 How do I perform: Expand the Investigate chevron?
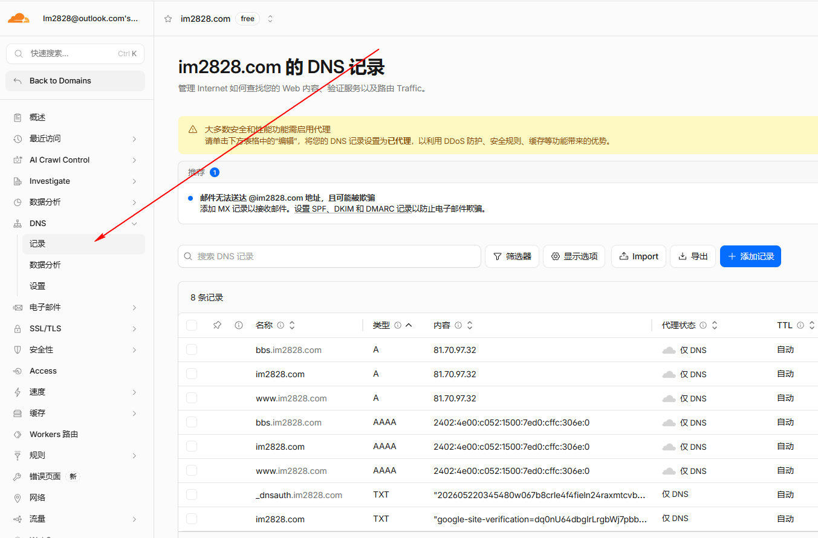(x=134, y=181)
